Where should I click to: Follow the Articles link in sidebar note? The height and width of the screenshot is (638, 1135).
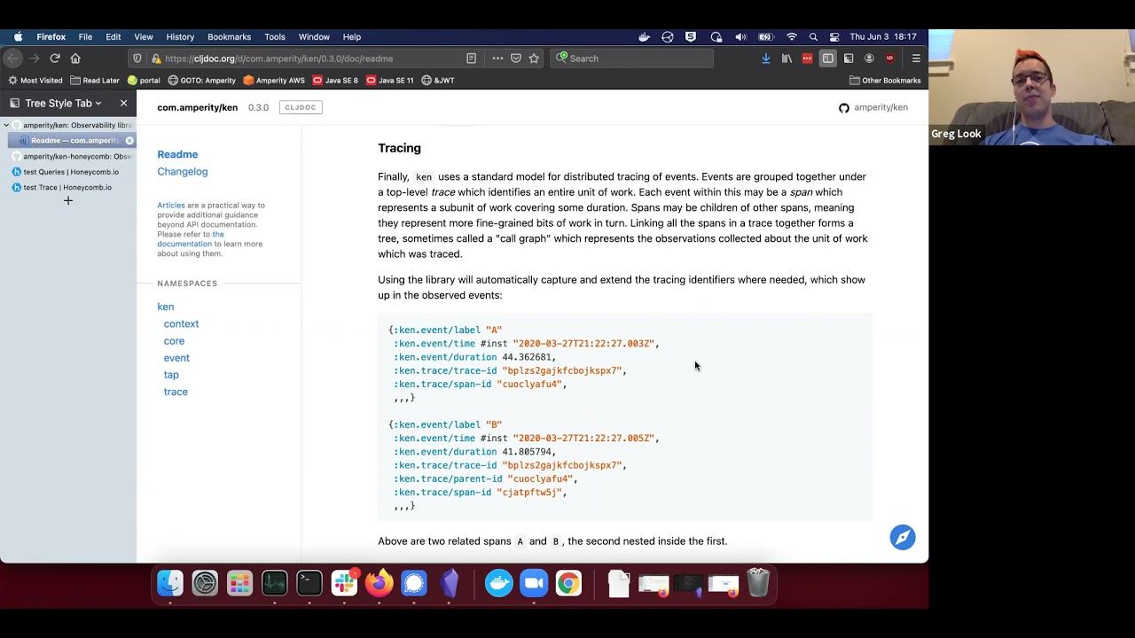[171, 206]
